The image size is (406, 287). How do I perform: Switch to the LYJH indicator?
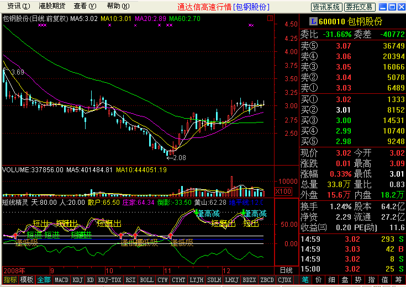pyautogui.click(x=197, y=280)
